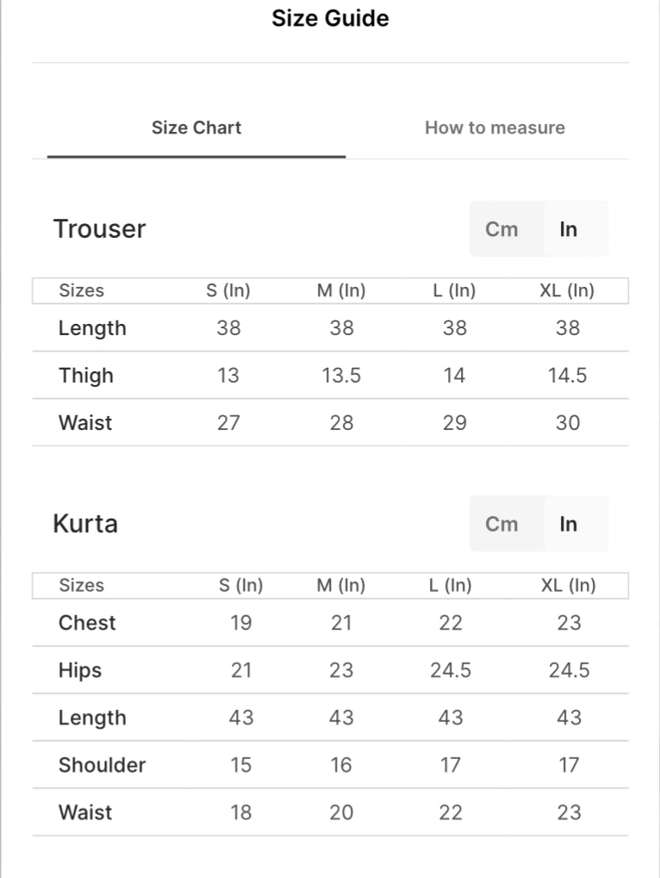Click Kurta Chest row label

(x=87, y=623)
